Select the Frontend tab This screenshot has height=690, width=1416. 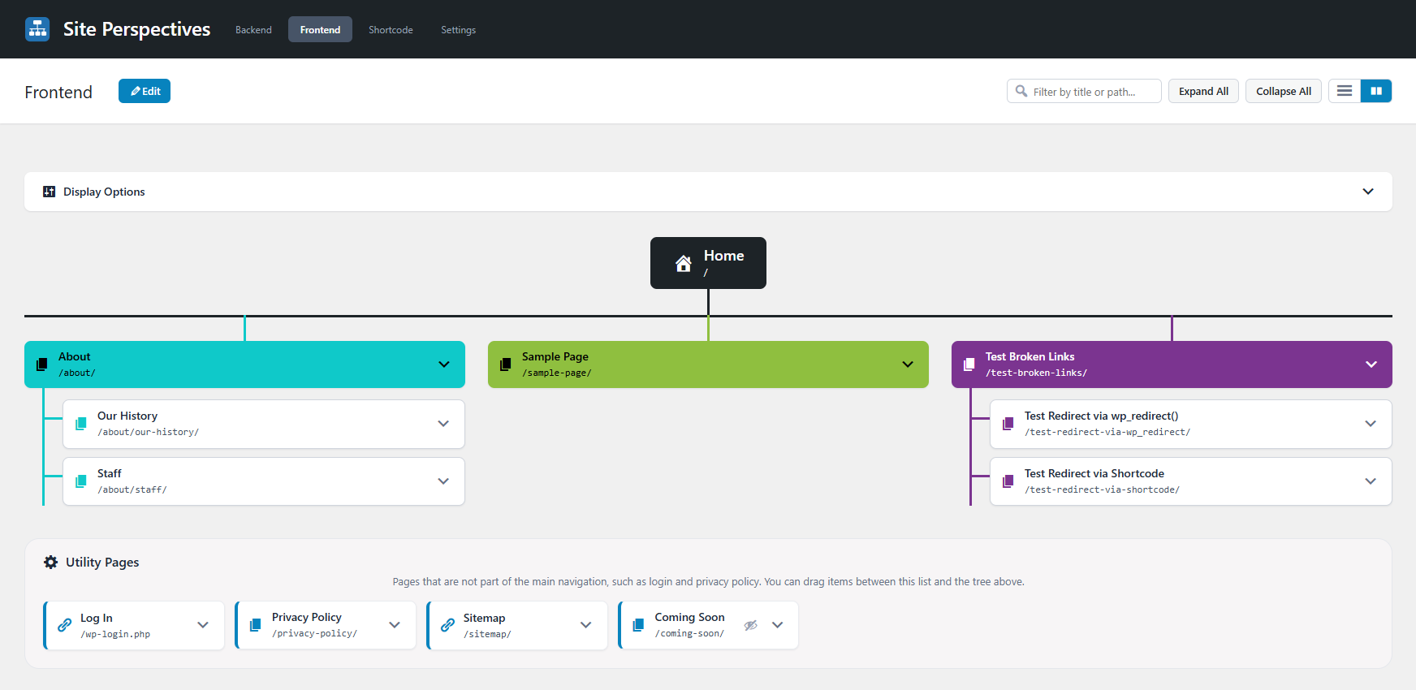click(320, 30)
